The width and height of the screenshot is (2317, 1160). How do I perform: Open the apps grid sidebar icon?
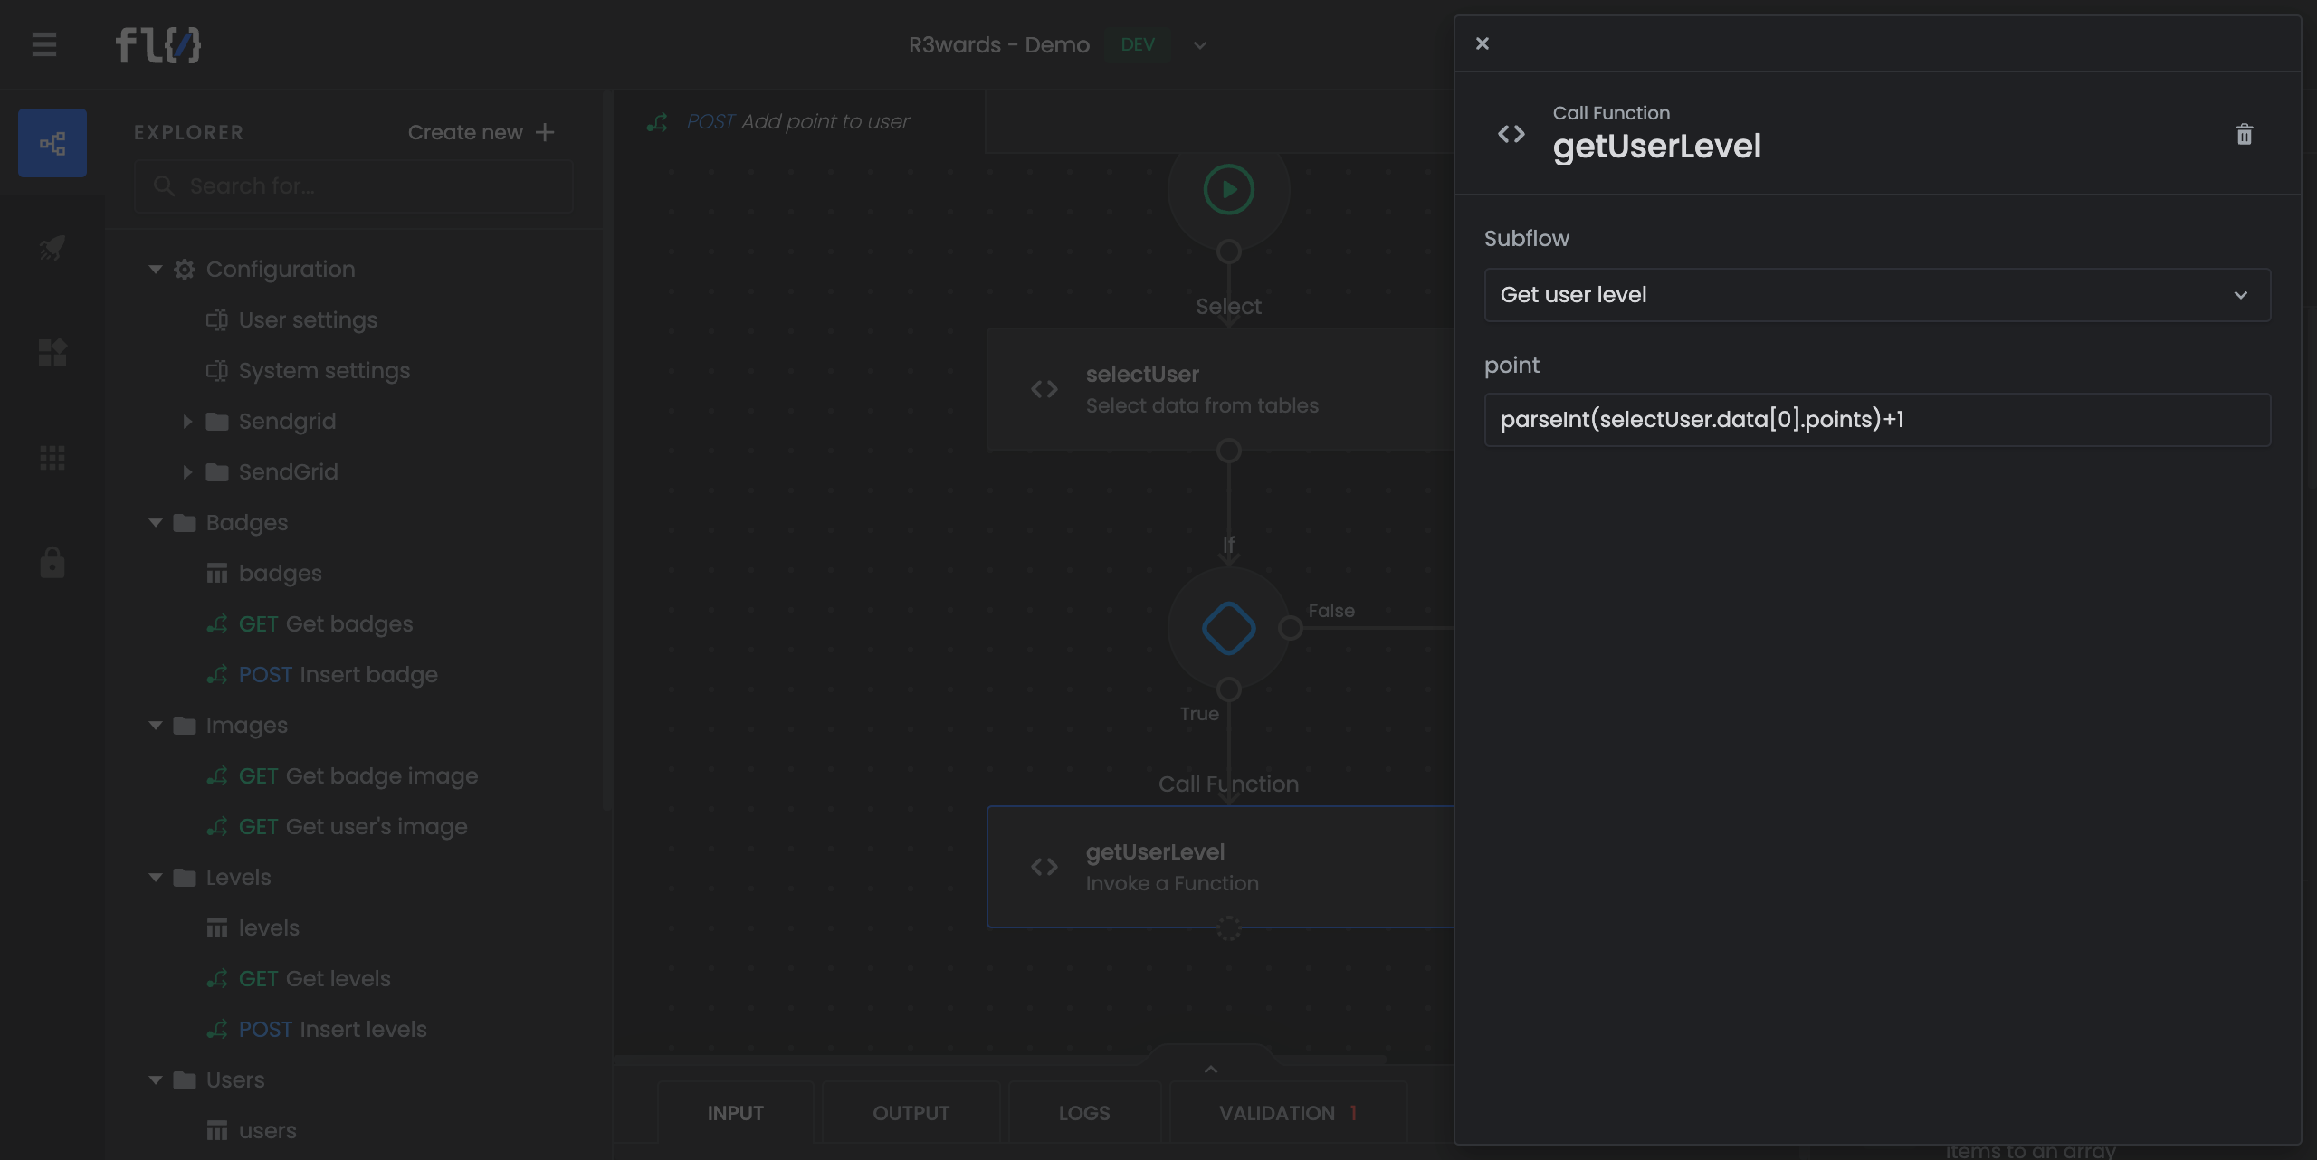point(52,457)
